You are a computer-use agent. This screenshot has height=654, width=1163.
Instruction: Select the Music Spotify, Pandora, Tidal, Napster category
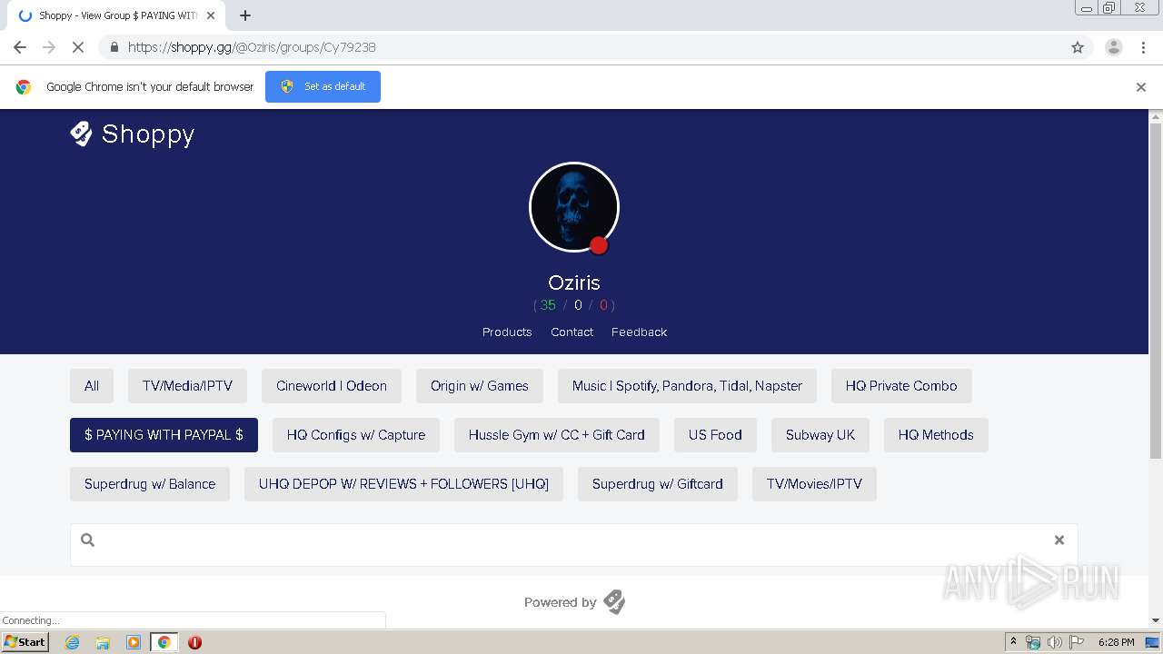(x=687, y=386)
